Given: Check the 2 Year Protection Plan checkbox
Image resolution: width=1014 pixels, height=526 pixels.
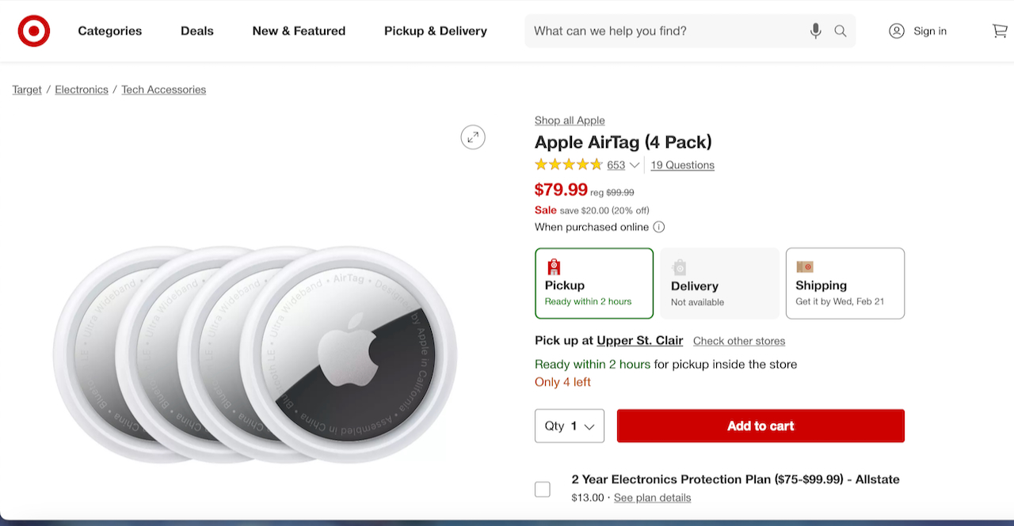Looking at the screenshot, I should 543,490.
